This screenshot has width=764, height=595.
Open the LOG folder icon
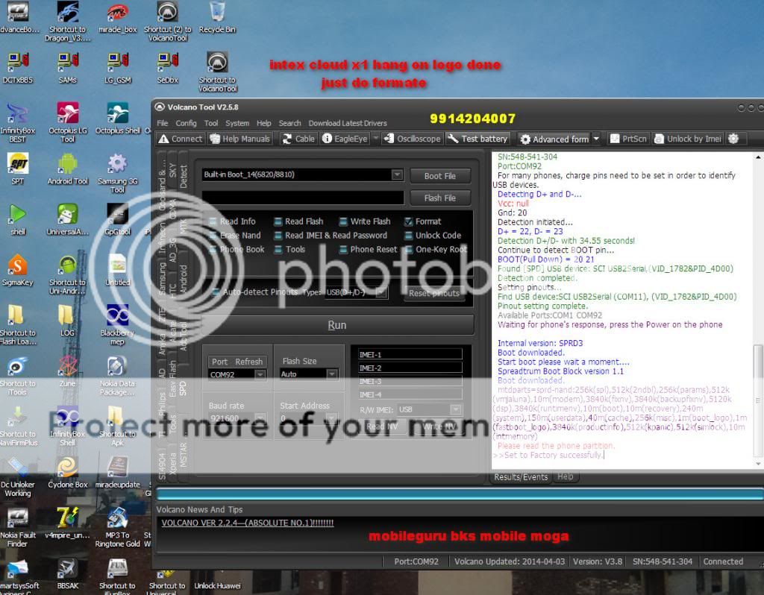[67, 321]
